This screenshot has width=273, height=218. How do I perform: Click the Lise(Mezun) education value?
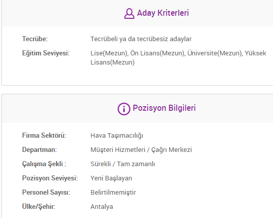coord(109,53)
